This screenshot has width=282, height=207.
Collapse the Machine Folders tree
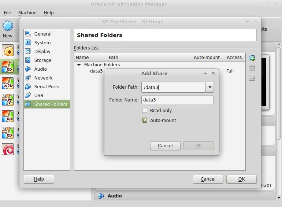tap(79, 65)
